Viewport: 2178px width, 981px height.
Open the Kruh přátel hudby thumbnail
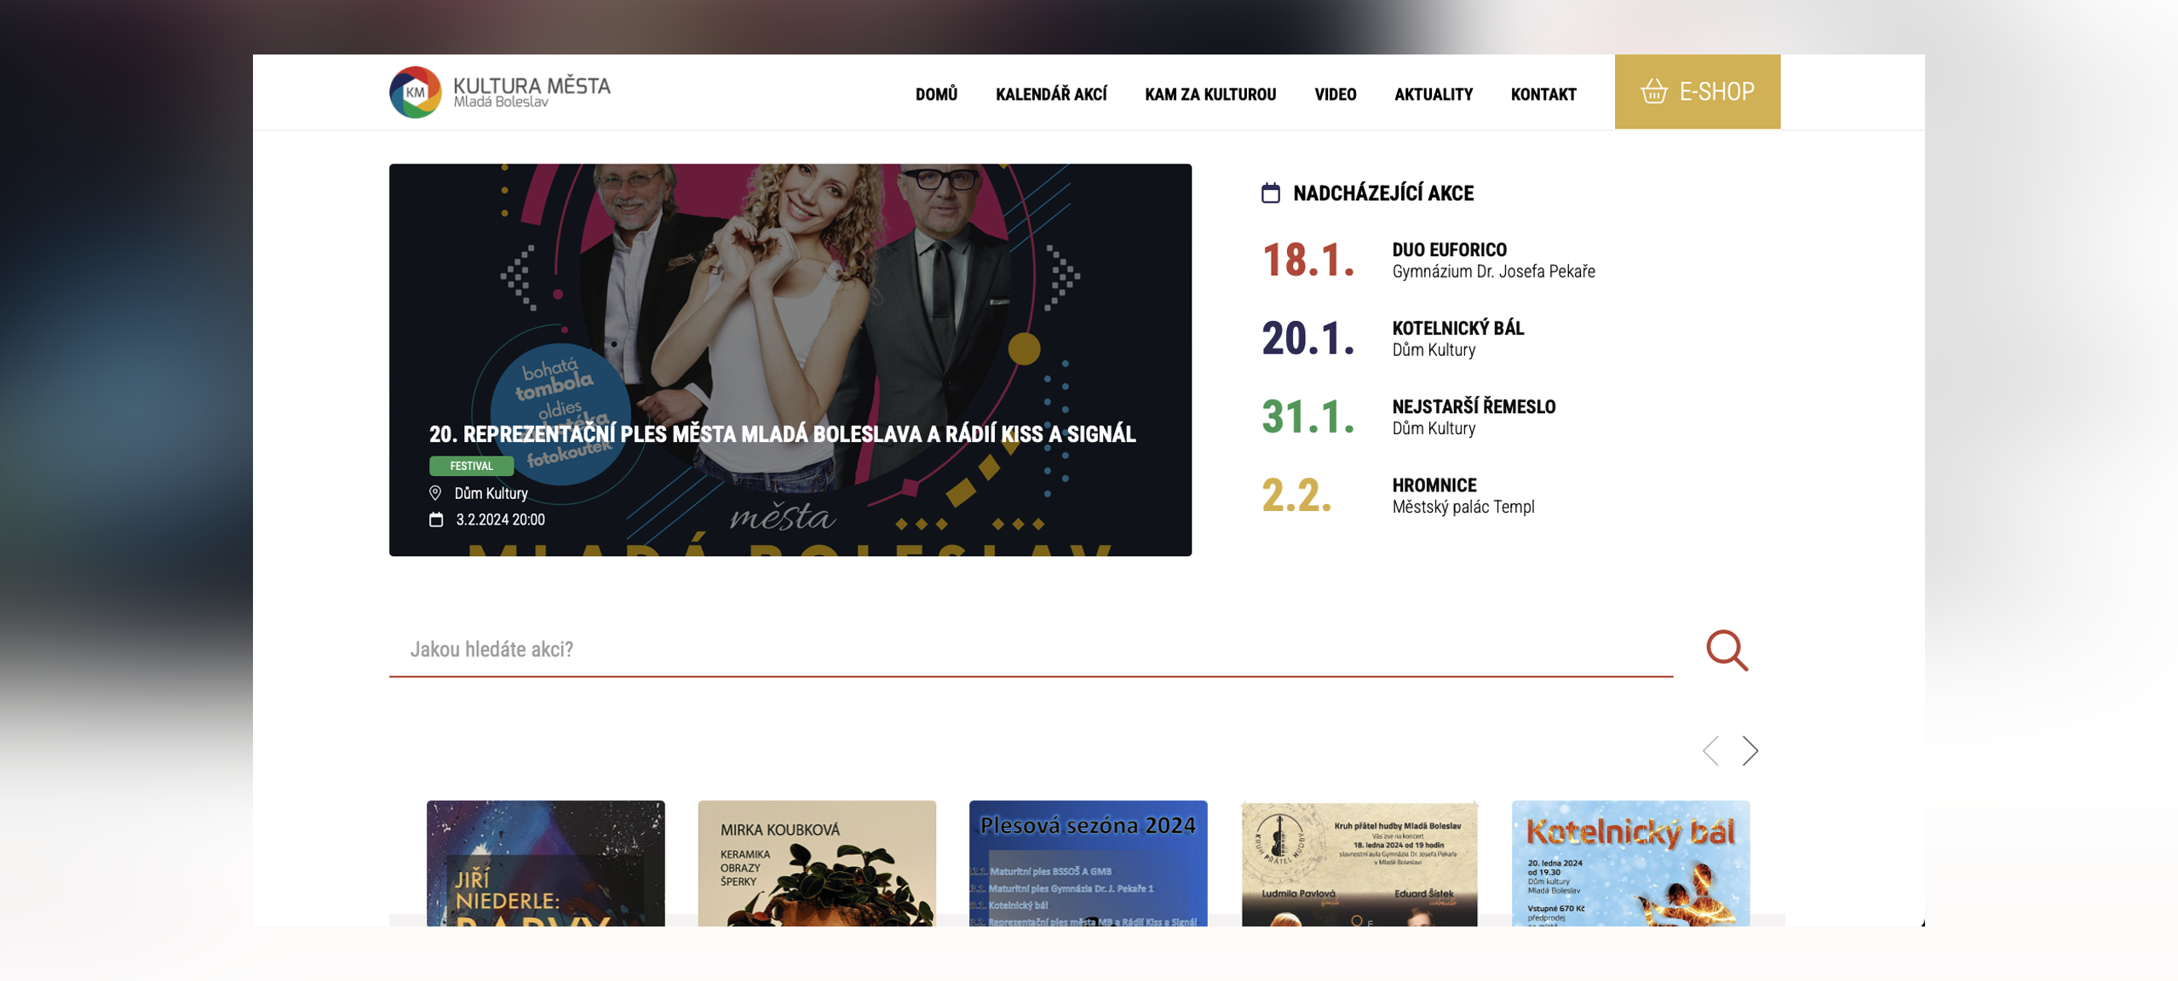click(x=1359, y=863)
